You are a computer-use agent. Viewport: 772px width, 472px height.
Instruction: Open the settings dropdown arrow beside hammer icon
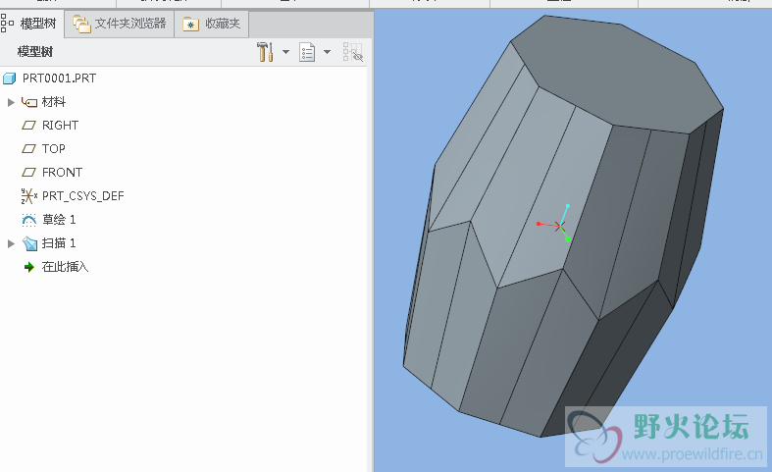[285, 52]
